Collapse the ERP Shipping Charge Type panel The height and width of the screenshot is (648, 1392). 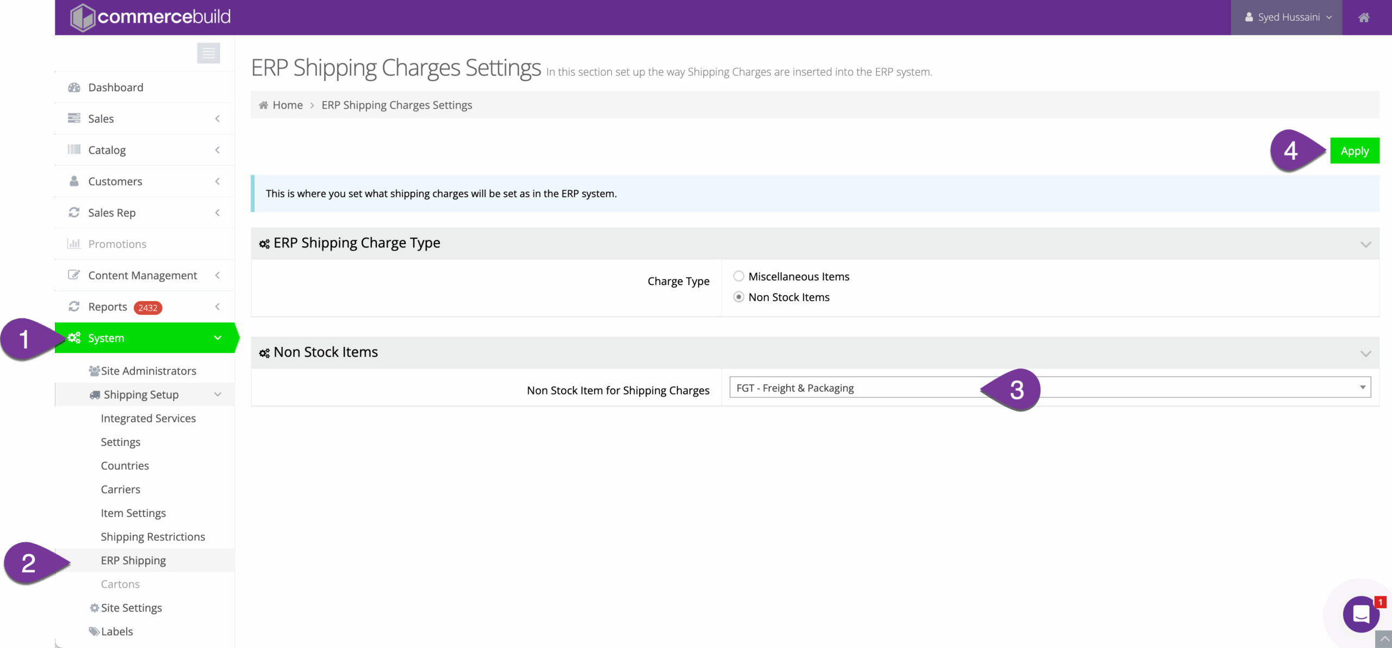pyautogui.click(x=1365, y=244)
